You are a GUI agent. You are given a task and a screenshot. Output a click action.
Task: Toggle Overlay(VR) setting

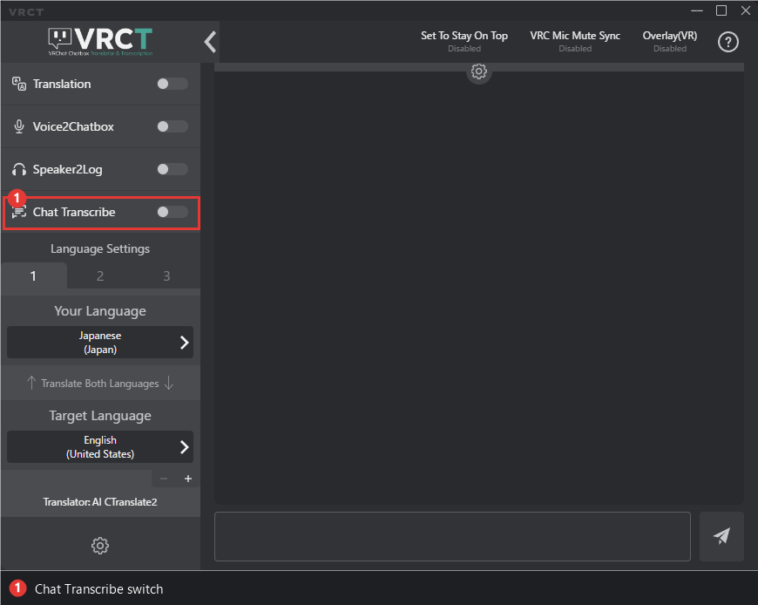point(669,41)
